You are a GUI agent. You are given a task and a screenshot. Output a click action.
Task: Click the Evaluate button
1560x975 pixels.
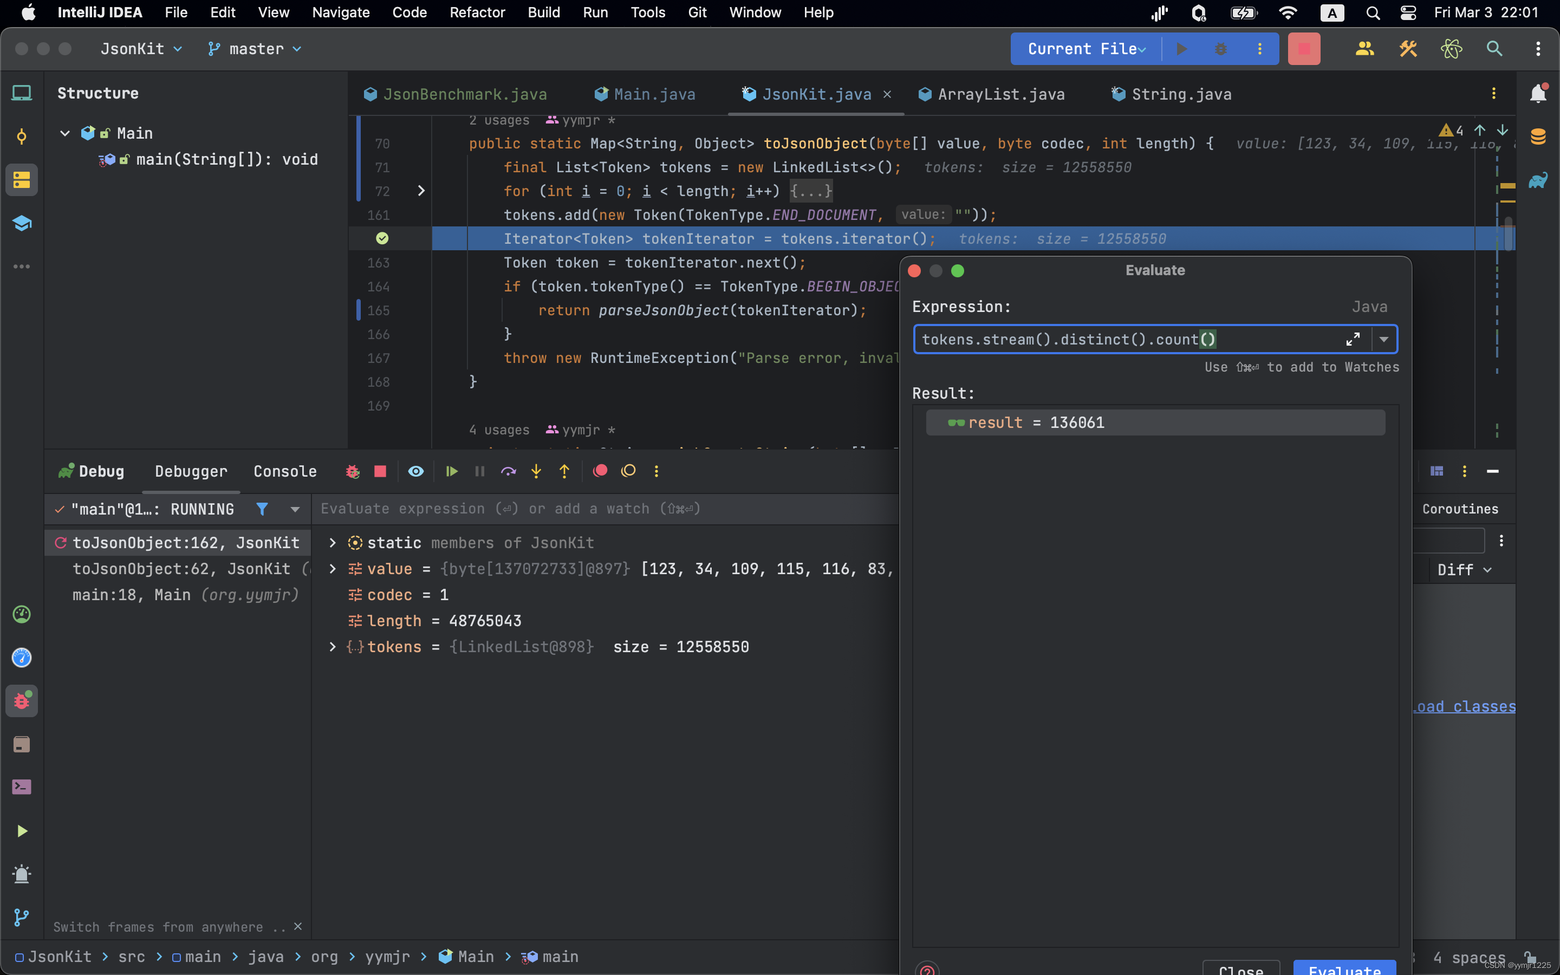pos(1345,967)
